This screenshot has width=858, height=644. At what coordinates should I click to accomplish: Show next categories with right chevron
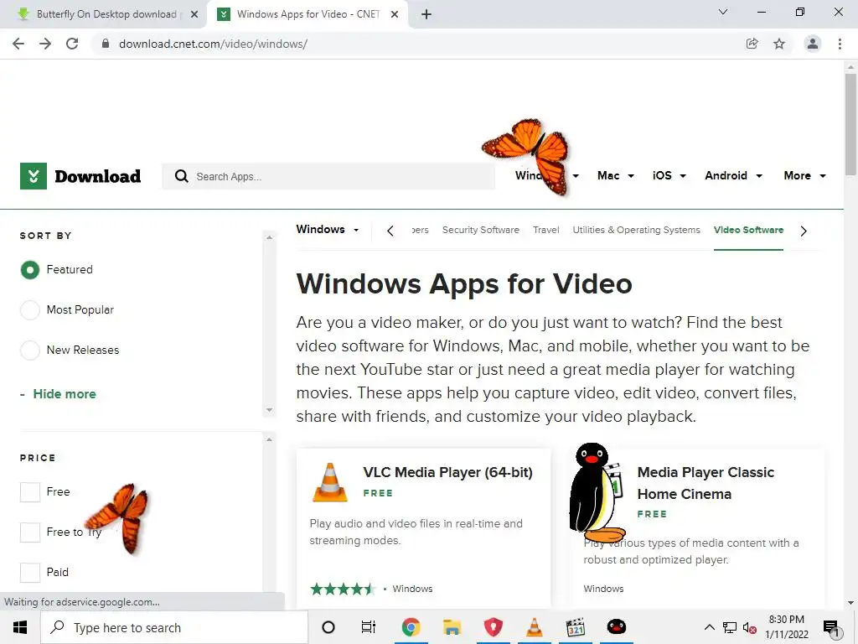804,231
